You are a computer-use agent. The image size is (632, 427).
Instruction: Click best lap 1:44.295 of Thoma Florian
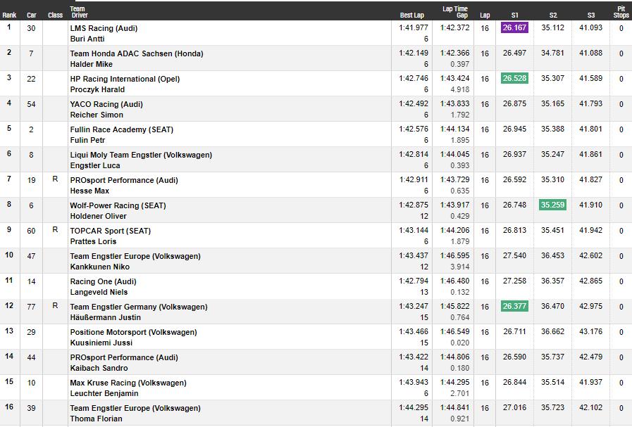[414, 408]
